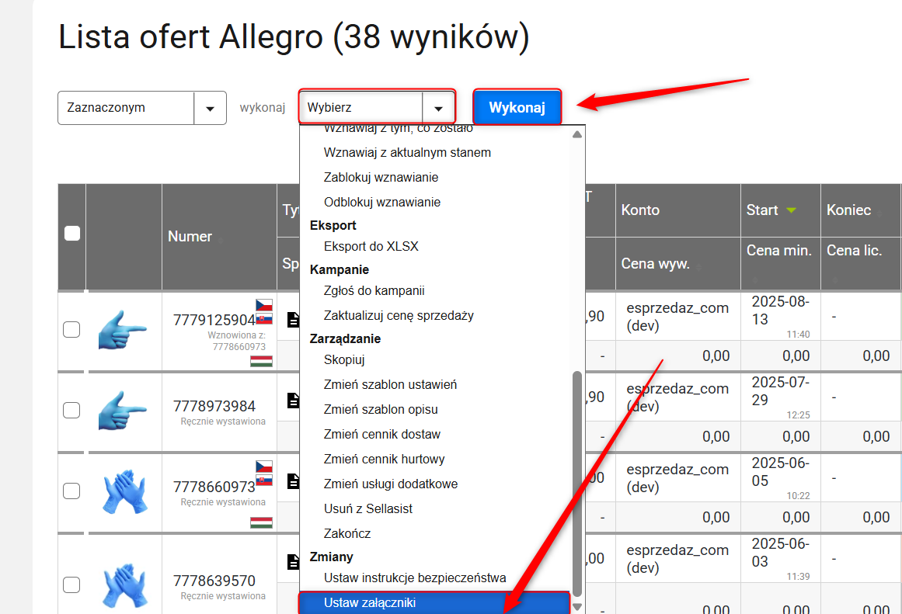The width and height of the screenshot is (902, 614).
Task: Open the Zaznaczonym scope dropdown
Action: pos(142,107)
